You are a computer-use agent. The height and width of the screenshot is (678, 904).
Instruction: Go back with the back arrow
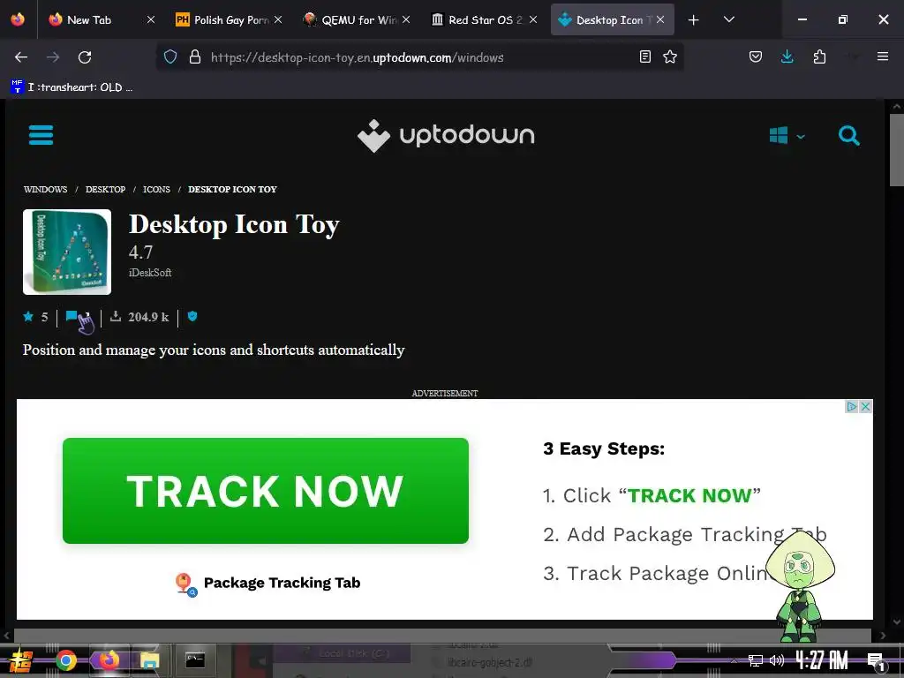tap(21, 57)
